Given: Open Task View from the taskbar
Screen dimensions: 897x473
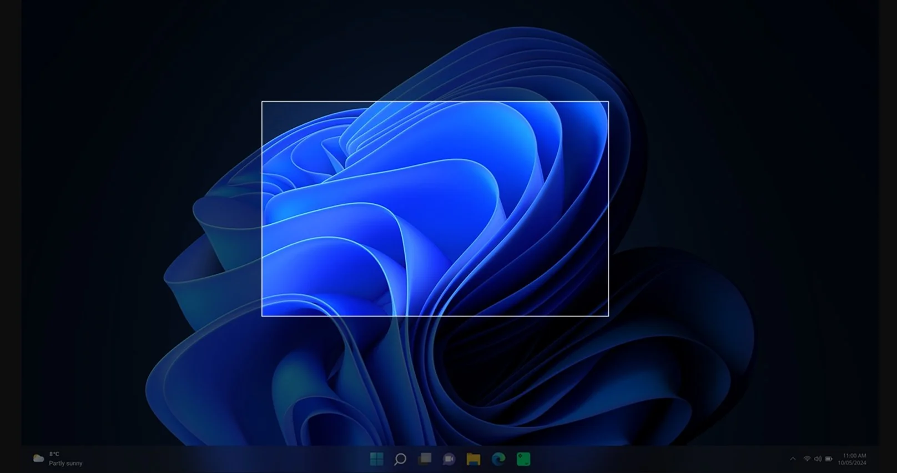Looking at the screenshot, I should (425, 459).
